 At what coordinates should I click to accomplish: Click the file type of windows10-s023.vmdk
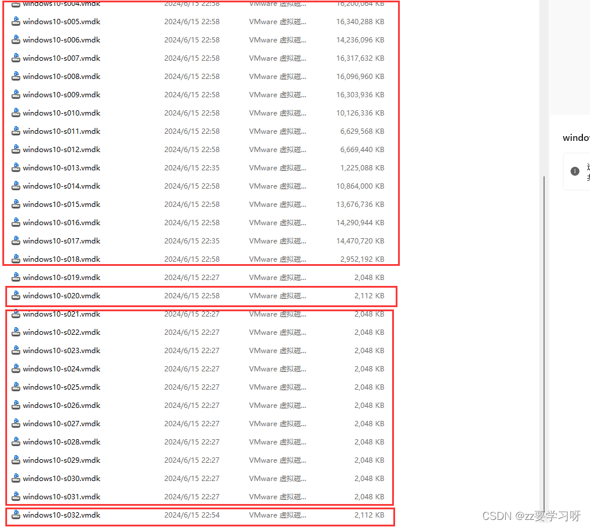pos(277,351)
